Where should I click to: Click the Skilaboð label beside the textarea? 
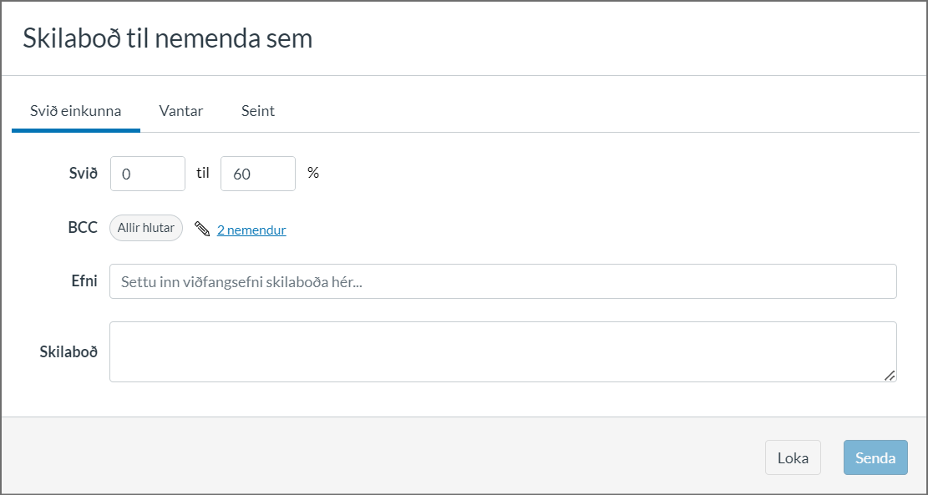[68, 351]
